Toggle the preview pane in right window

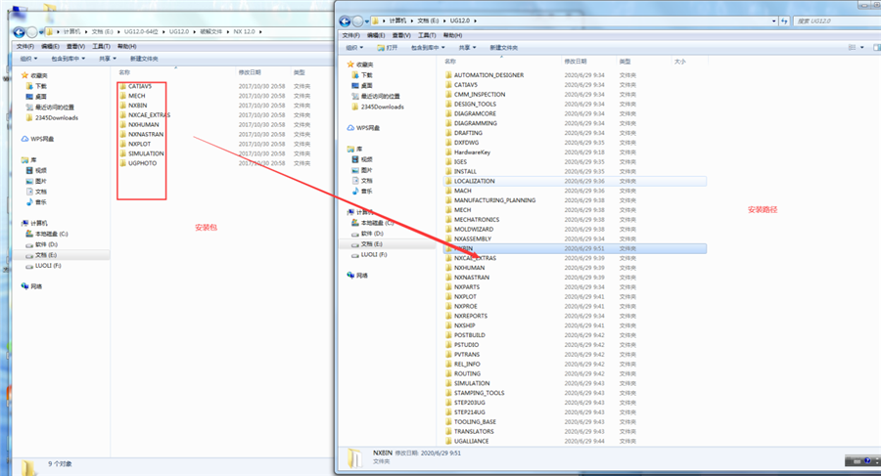pyautogui.click(x=877, y=48)
